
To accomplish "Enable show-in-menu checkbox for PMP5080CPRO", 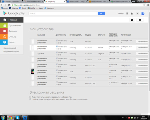I will tap(57, 82).
